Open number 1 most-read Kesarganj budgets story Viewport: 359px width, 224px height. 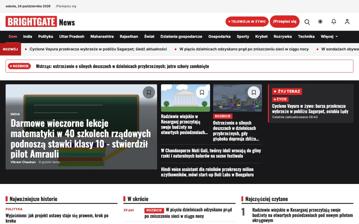point(302,215)
